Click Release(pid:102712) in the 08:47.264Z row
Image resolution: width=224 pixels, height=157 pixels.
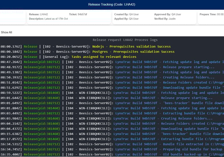[x=42, y=62]
